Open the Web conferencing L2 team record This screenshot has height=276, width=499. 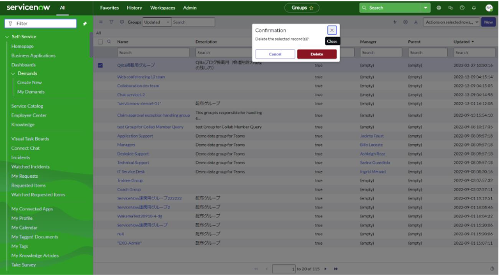(141, 77)
